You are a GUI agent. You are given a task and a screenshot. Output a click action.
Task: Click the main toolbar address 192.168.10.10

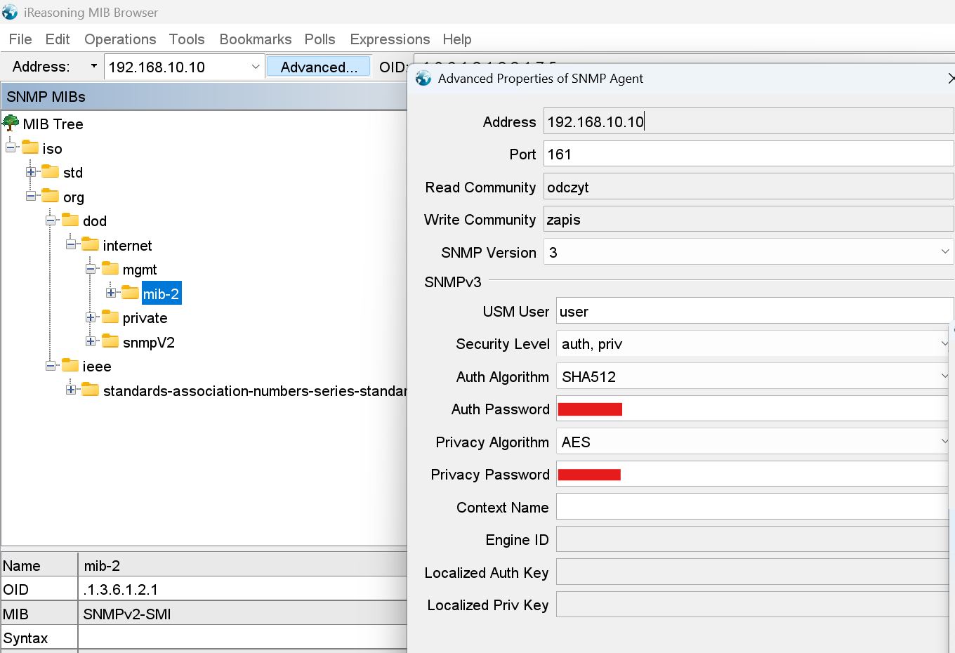(157, 67)
